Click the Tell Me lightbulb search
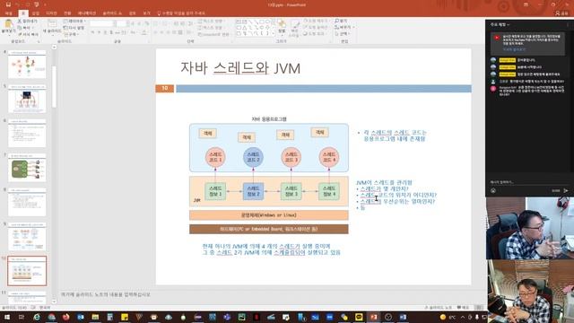The width and height of the screenshot is (574, 323). click(x=181, y=13)
